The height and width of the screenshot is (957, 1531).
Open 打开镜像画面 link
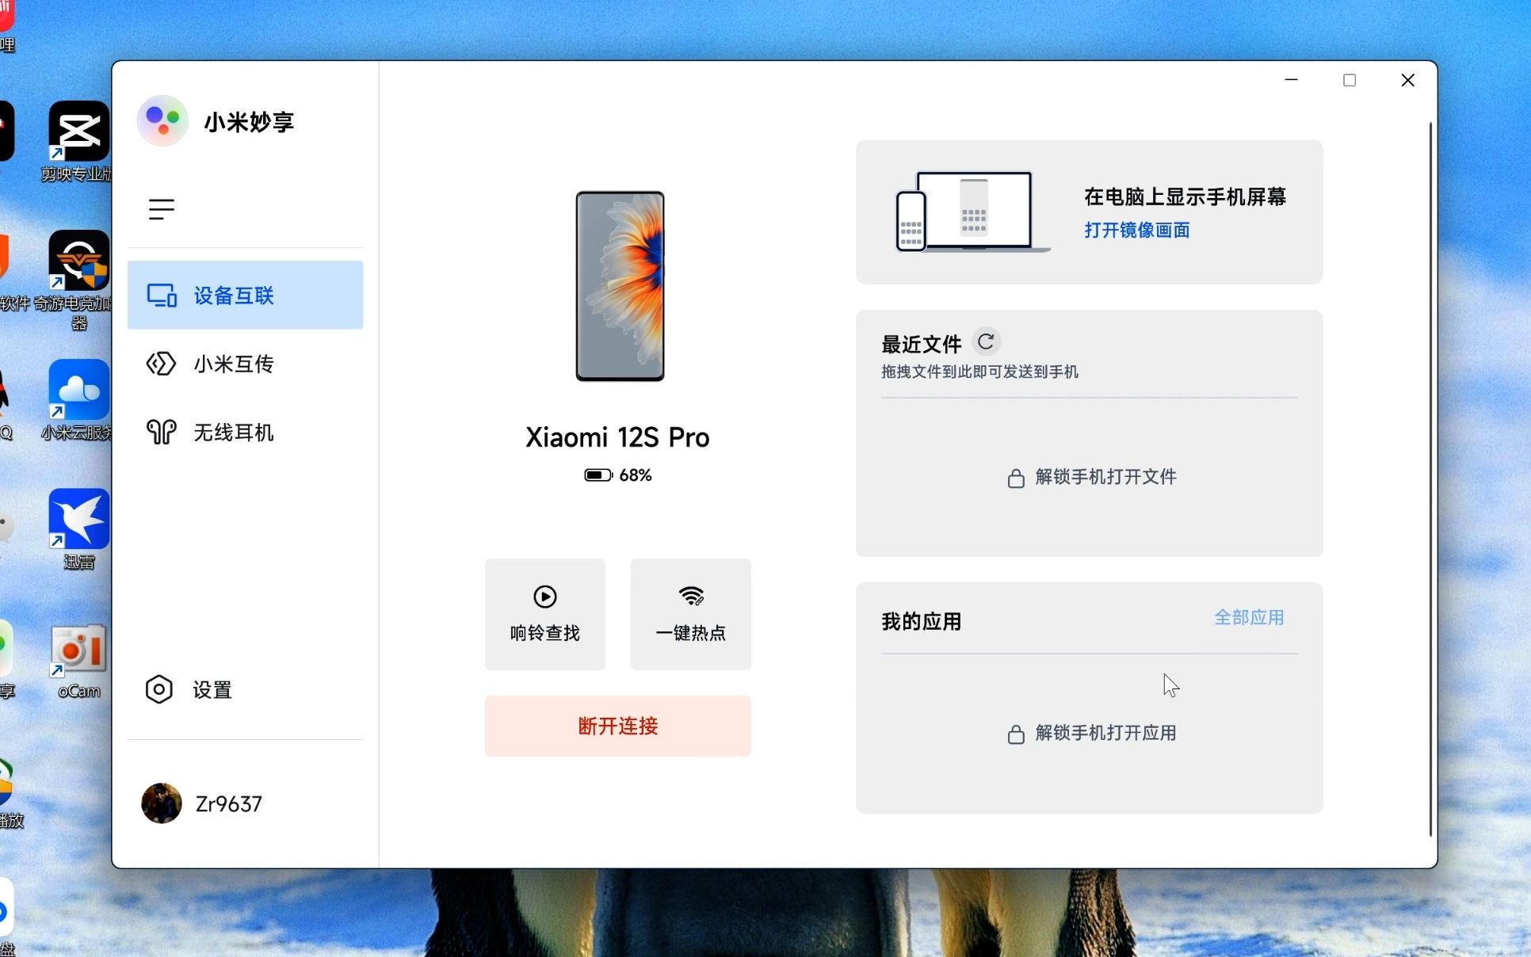click(1137, 230)
